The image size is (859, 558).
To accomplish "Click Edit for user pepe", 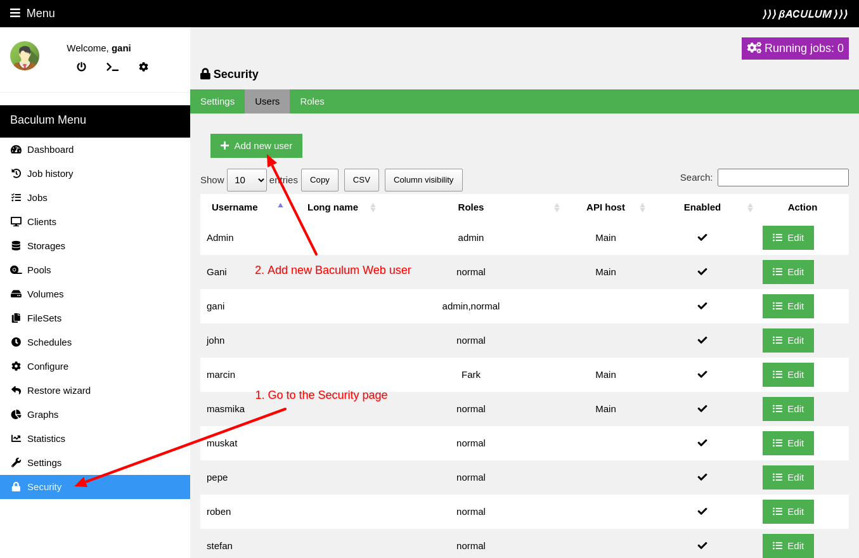I will click(788, 477).
